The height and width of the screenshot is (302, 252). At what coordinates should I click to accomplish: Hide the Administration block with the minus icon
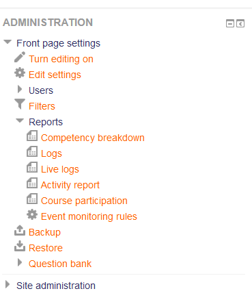tap(230, 23)
